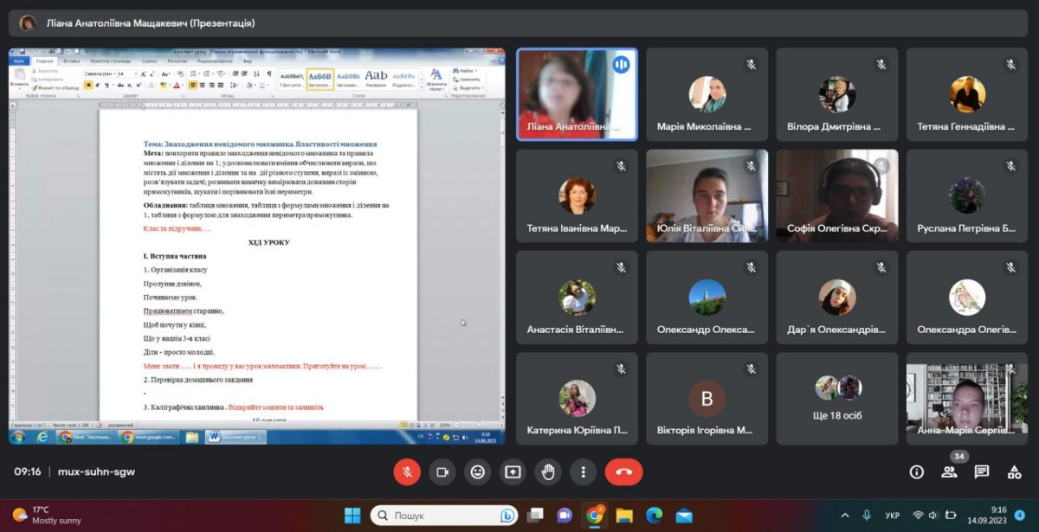Select Ліана Анатоліївна participant tile
1039x532 pixels.
[577, 94]
